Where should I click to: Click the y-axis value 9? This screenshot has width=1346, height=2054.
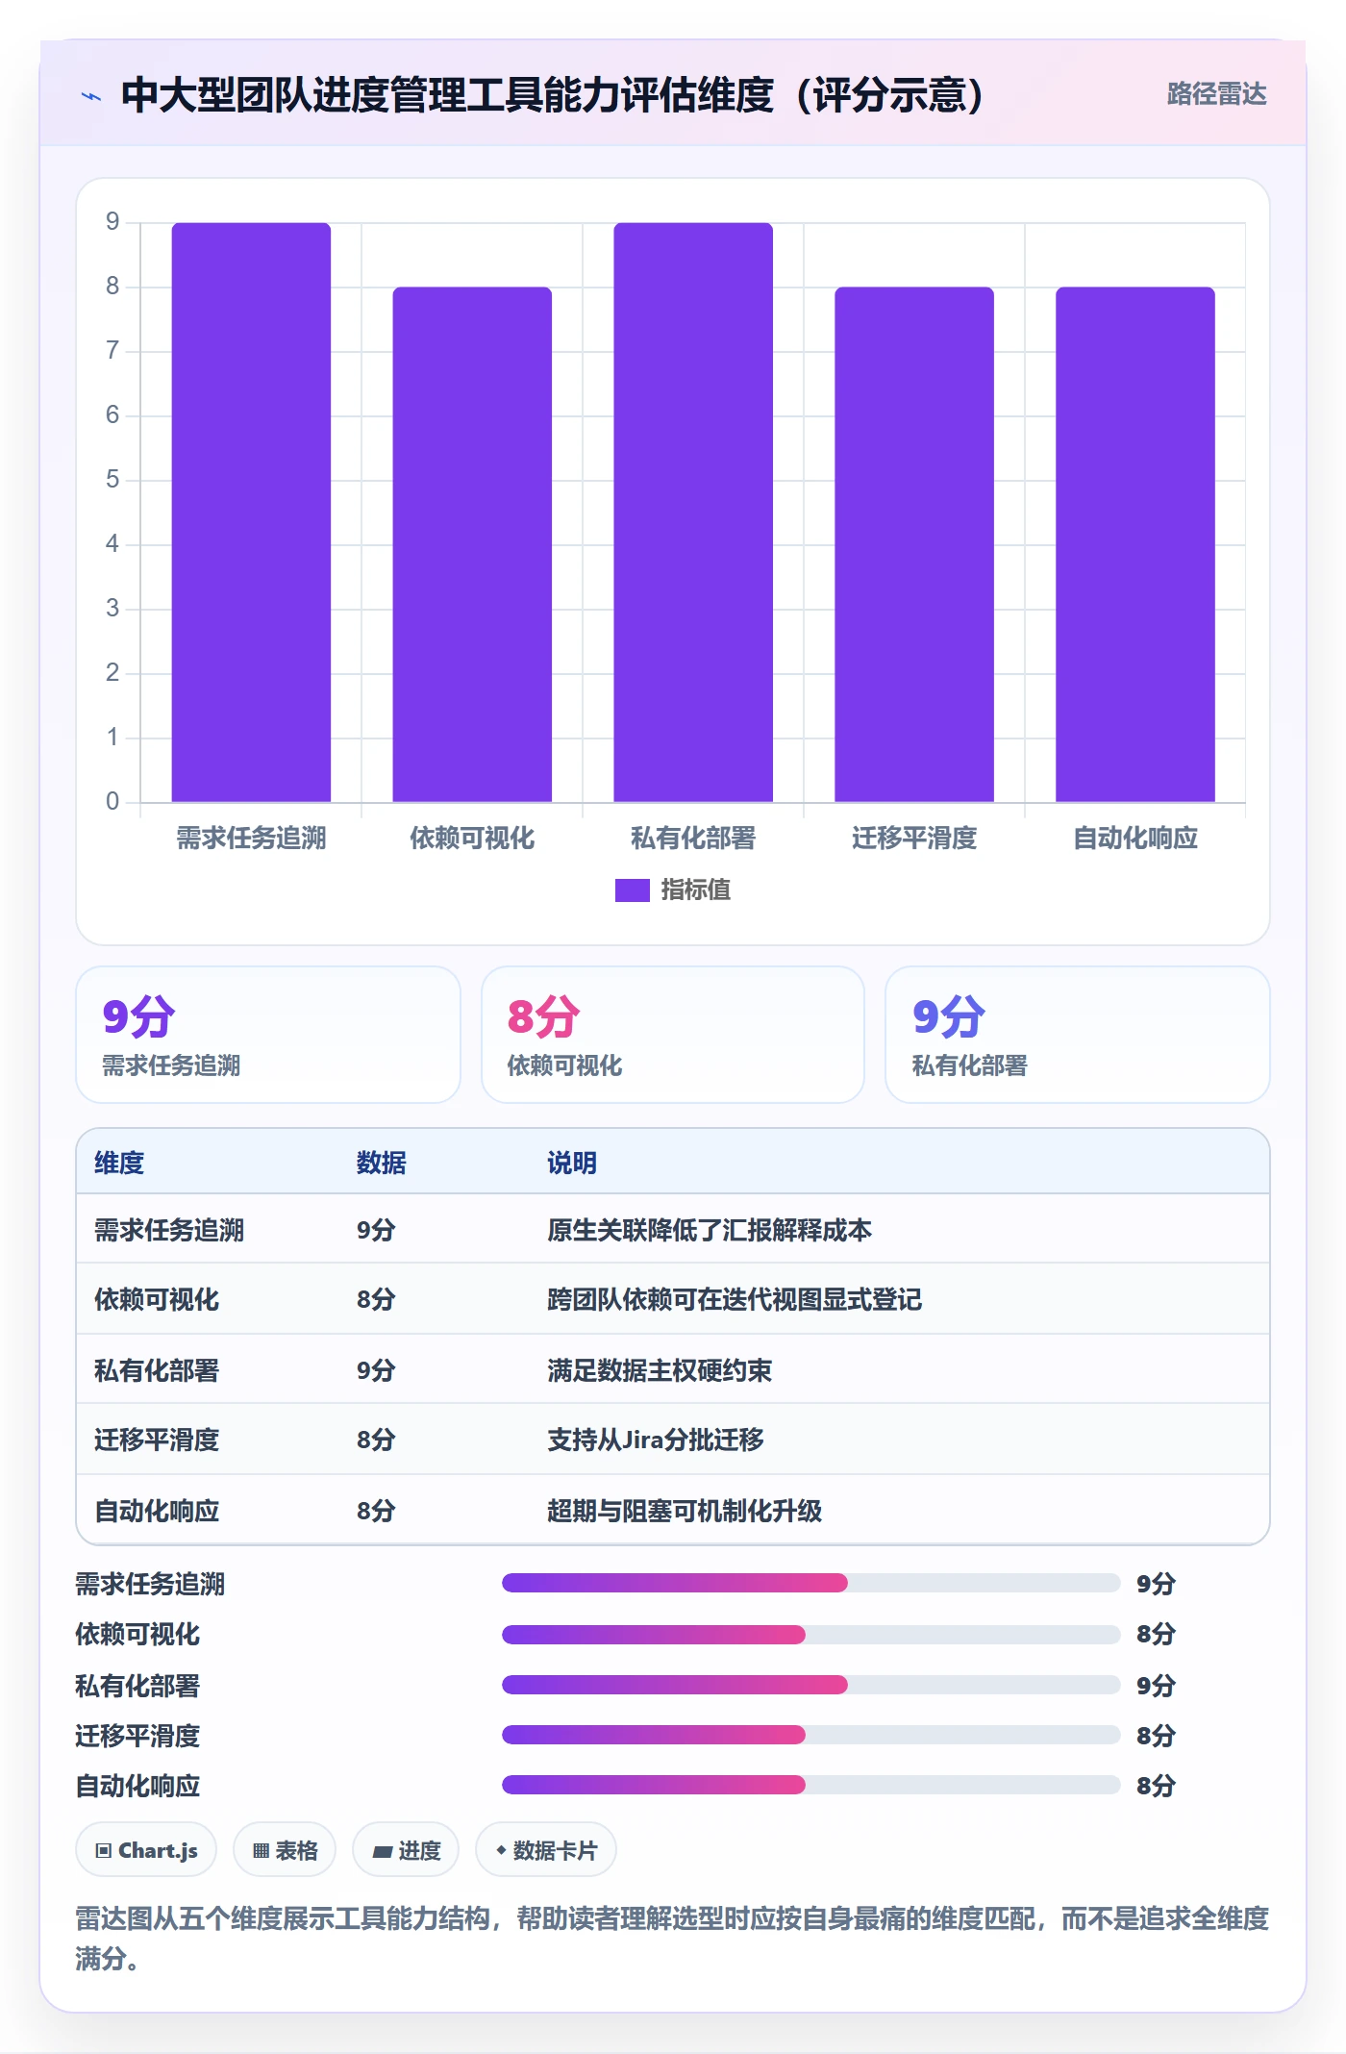[112, 221]
